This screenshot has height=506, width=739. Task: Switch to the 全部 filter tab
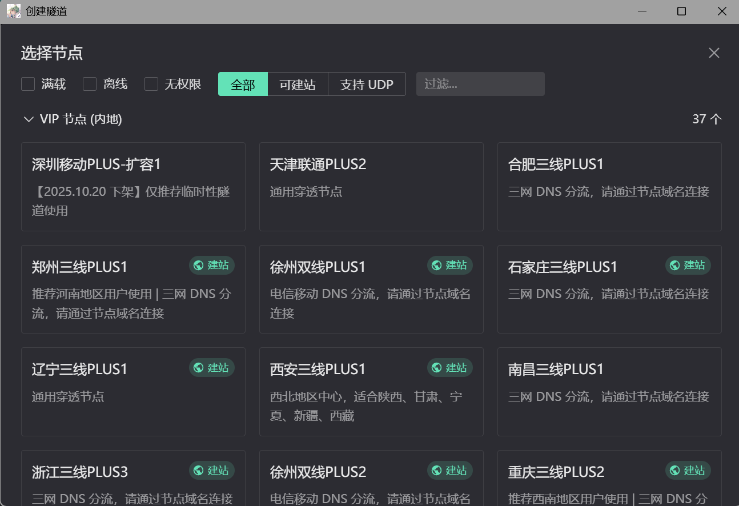pyautogui.click(x=243, y=85)
